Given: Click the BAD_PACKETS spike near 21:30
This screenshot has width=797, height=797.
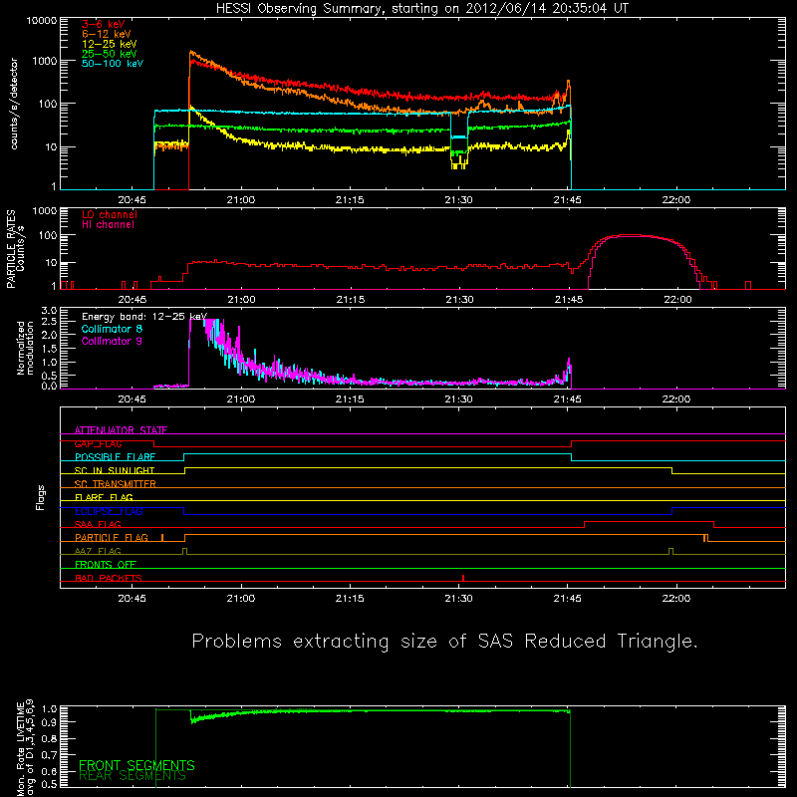Looking at the screenshot, I should tap(463, 578).
